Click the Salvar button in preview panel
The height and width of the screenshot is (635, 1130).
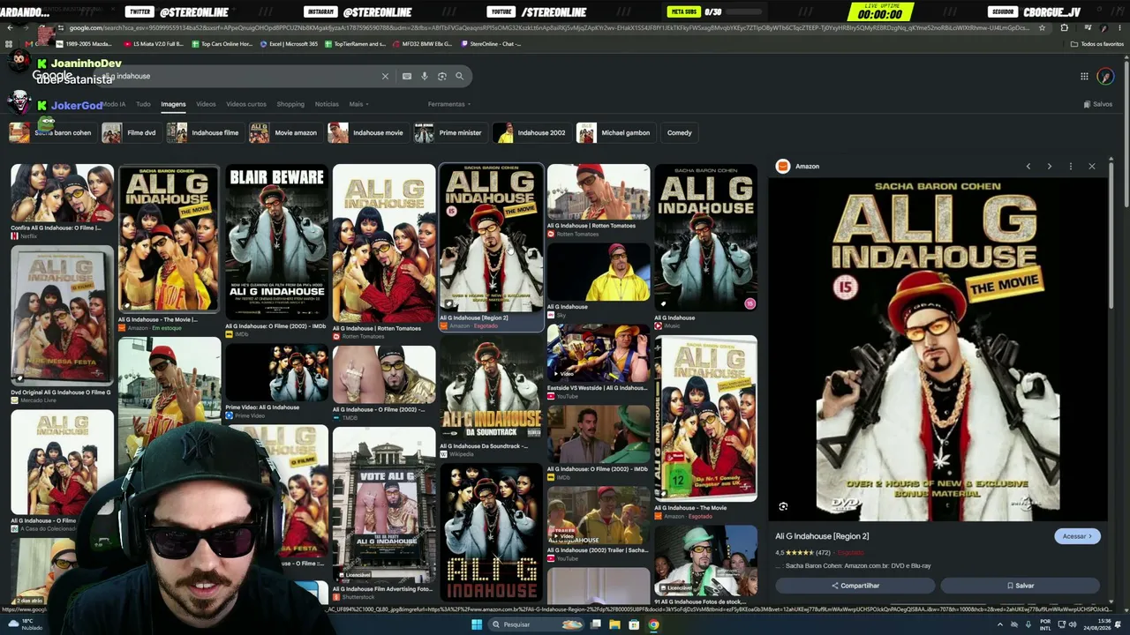[x=1021, y=586]
